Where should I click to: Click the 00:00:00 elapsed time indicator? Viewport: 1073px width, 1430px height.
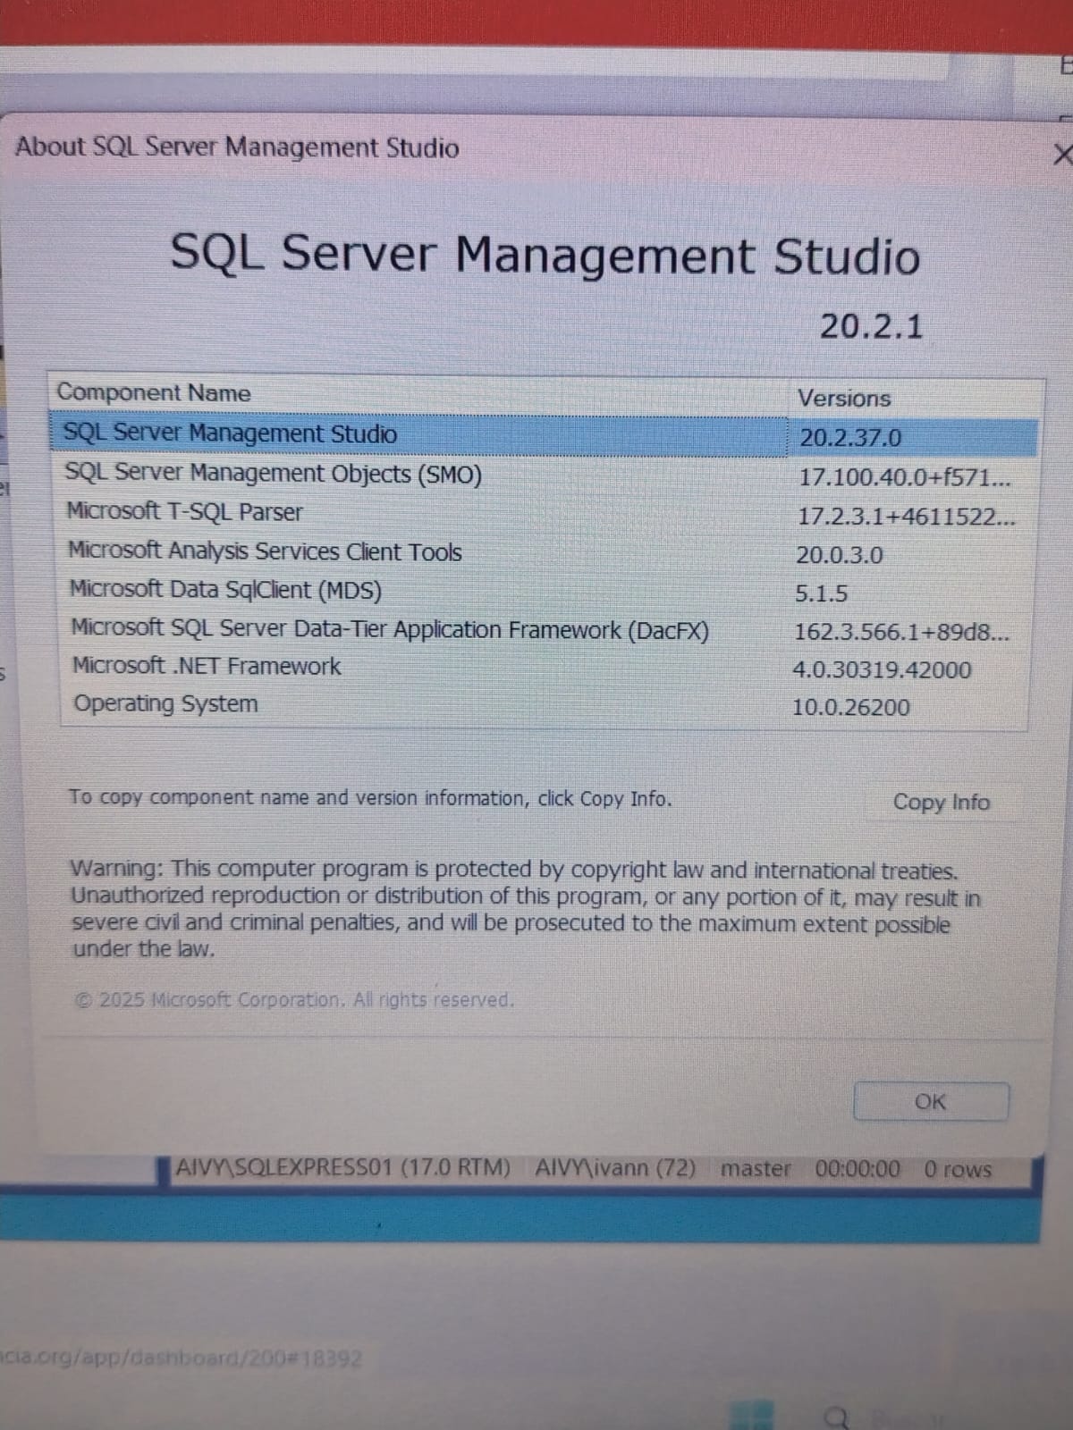tap(858, 1169)
